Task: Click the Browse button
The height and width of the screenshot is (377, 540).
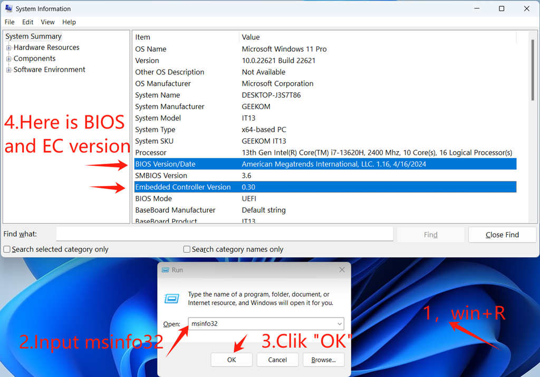Action: 324,360
